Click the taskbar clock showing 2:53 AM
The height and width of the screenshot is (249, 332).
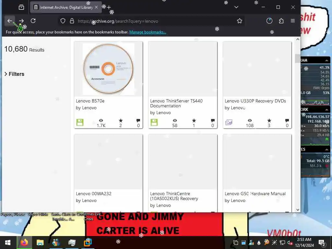click(x=304, y=243)
